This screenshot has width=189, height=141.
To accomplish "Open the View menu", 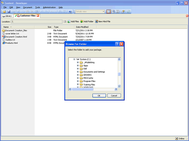I will [18, 7].
